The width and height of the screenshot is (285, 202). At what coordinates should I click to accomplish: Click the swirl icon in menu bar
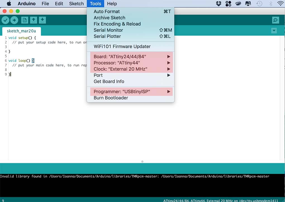coord(238,4)
